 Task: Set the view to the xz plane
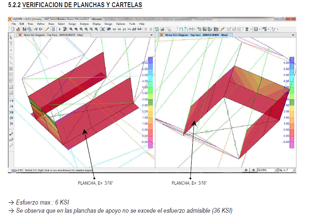point(119,29)
